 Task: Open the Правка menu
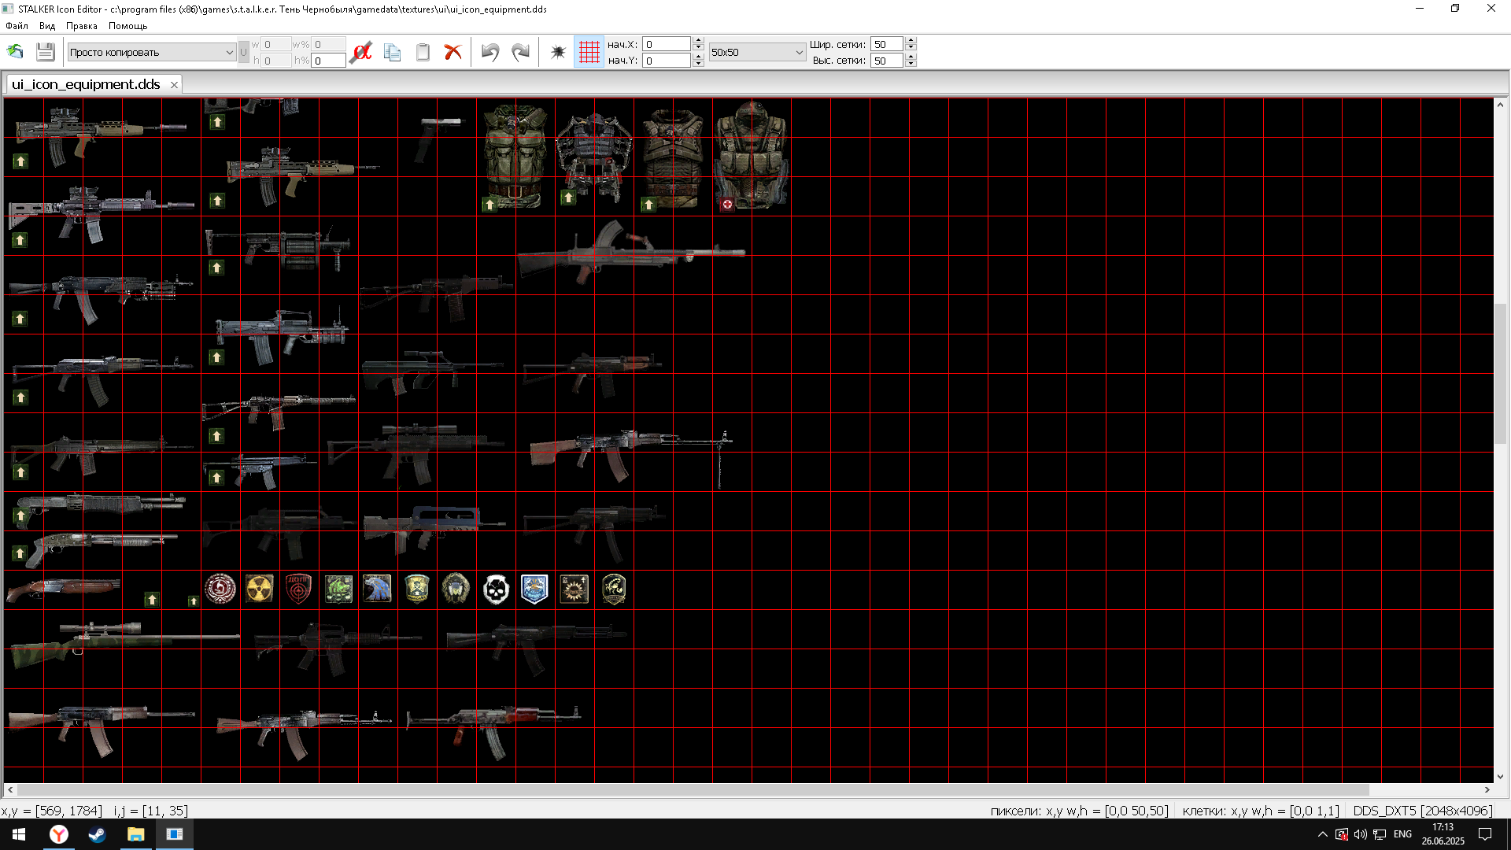click(x=82, y=26)
